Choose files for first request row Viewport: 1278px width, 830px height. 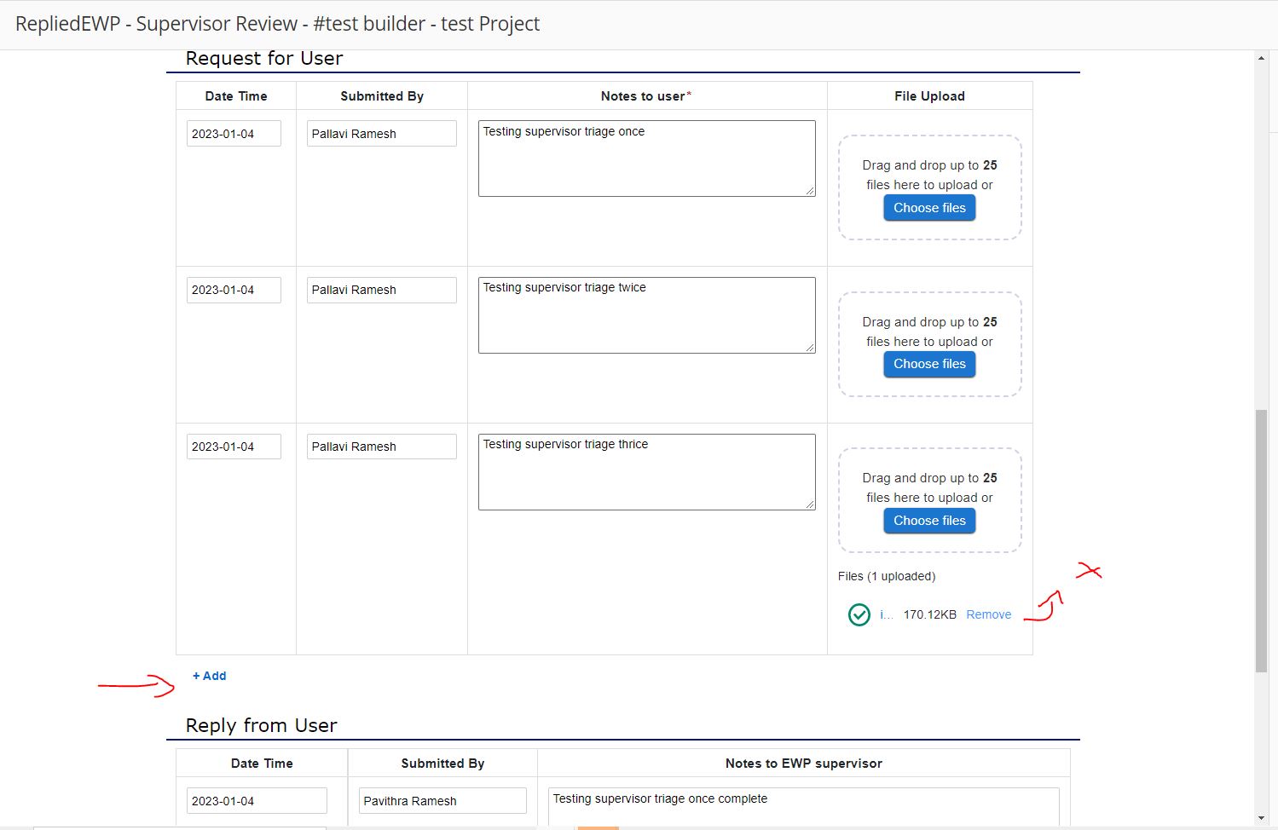click(x=929, y=208)
